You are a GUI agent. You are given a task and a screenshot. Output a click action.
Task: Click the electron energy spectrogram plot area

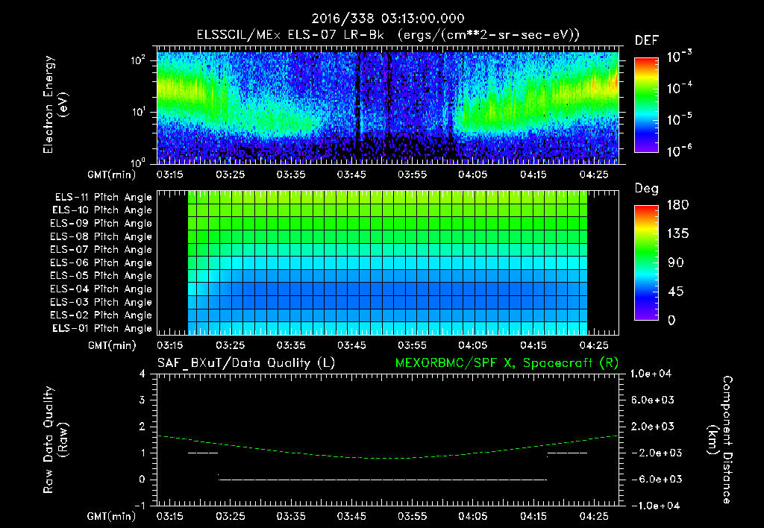pos(388,105)
